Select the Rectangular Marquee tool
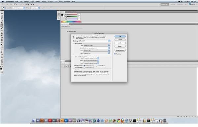Image resolution: width=198 pixels, height=127 pixels. (x=2, y=16)
